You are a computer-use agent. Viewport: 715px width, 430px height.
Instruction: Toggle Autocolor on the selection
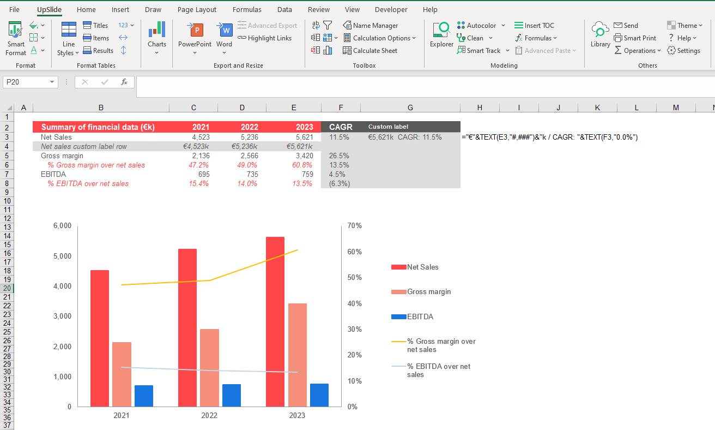[x=477, y=25]
